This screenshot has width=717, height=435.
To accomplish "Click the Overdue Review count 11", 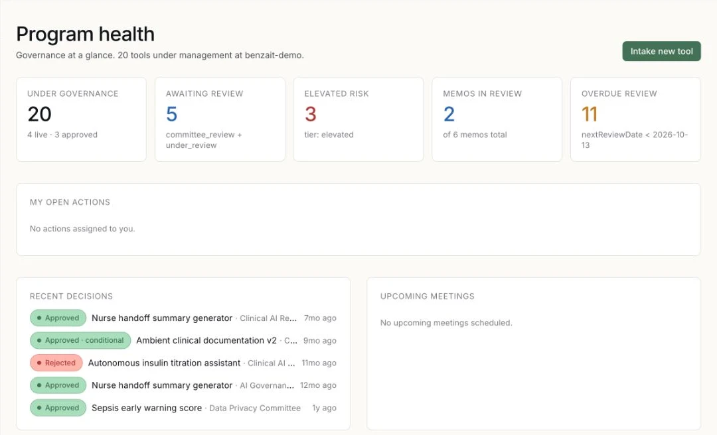I will (x=590, y=114).
